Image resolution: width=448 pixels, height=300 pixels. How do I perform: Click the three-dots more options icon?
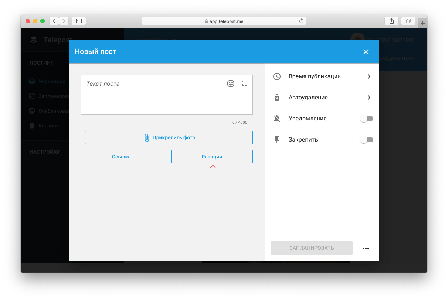coord(366,248)
